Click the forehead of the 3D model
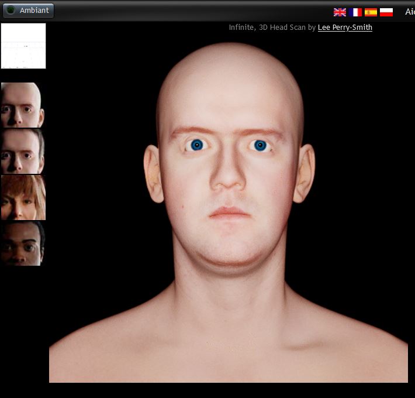This screenshot has width=415, height=398. [x=229, y=99]
